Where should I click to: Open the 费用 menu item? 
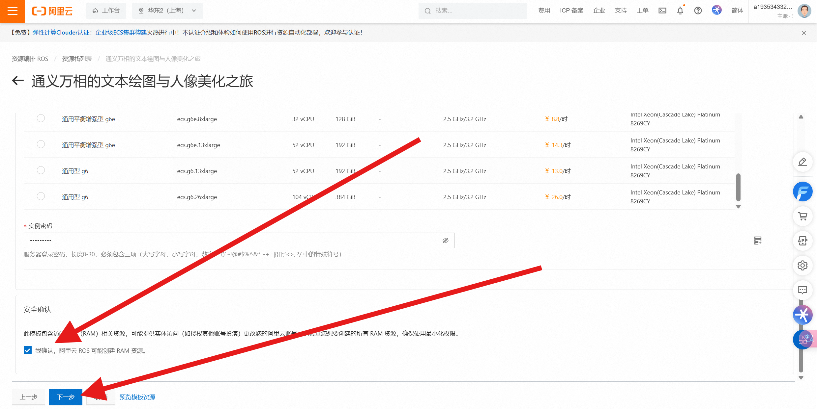(x=544, y=11)
